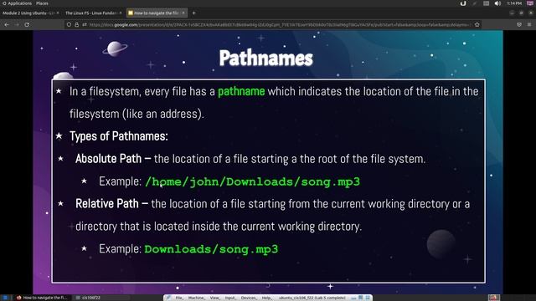Screen dimensions: 536x301
Task: Open the VirtualBox 'Devices' menu
Action: pos(249,298)
